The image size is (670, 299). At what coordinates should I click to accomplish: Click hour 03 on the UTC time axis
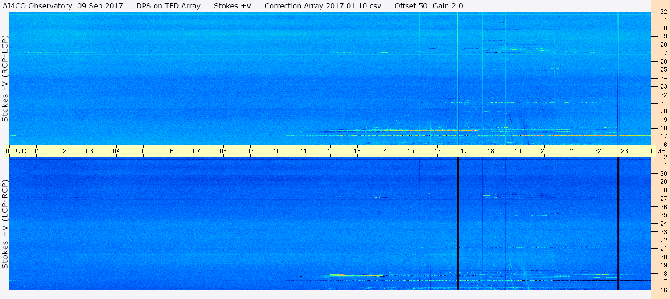90,151
